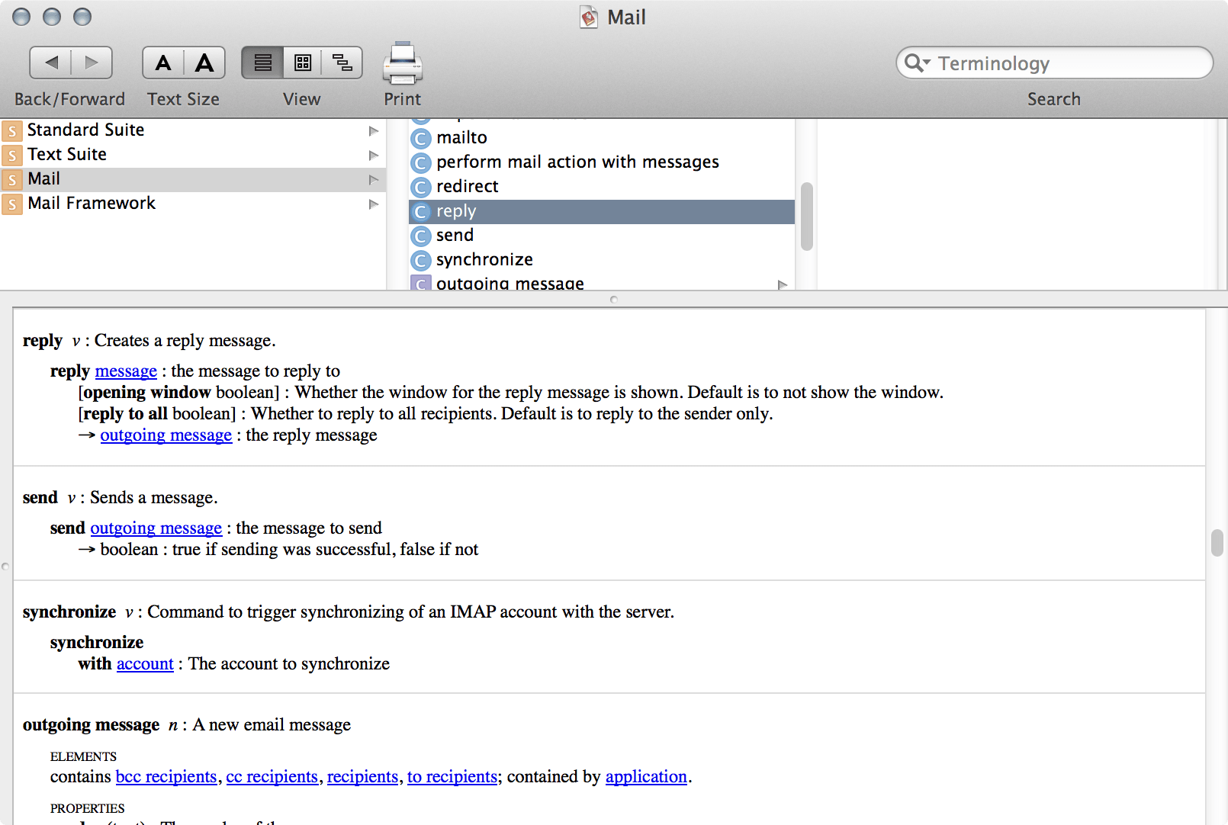
Task: Follow the account link under synchronize
Action: (x=145, y=663)
